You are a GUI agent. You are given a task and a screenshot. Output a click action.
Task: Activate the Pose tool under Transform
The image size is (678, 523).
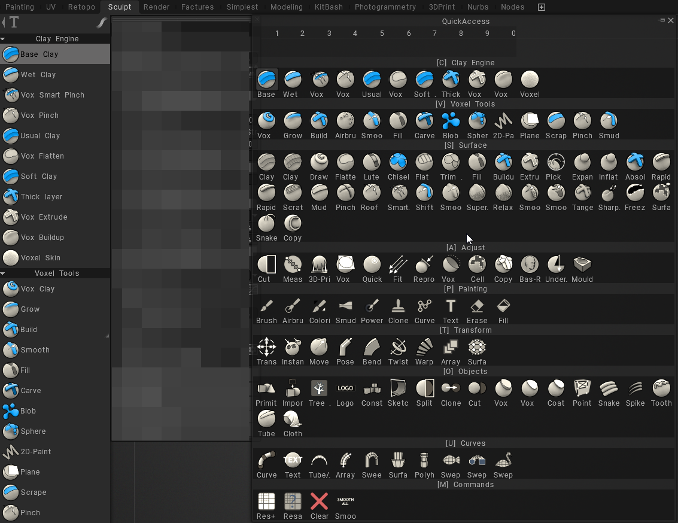pos(345,348)
